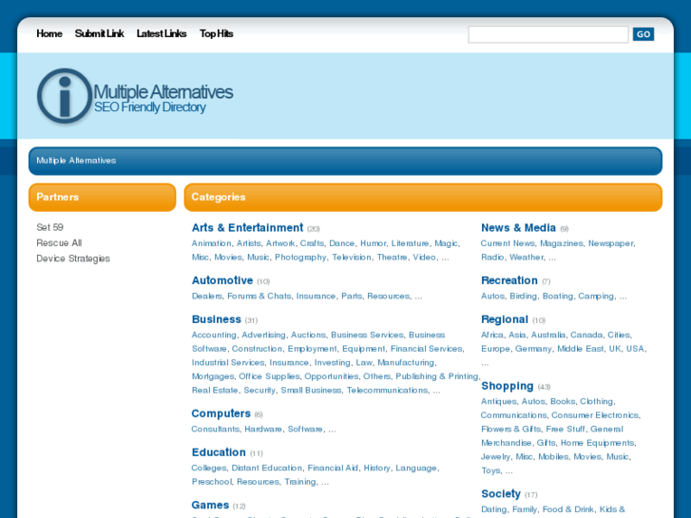Select Industrial Services under Business
691x518 pixels.
pyautogui.click(x=228, y=362)
